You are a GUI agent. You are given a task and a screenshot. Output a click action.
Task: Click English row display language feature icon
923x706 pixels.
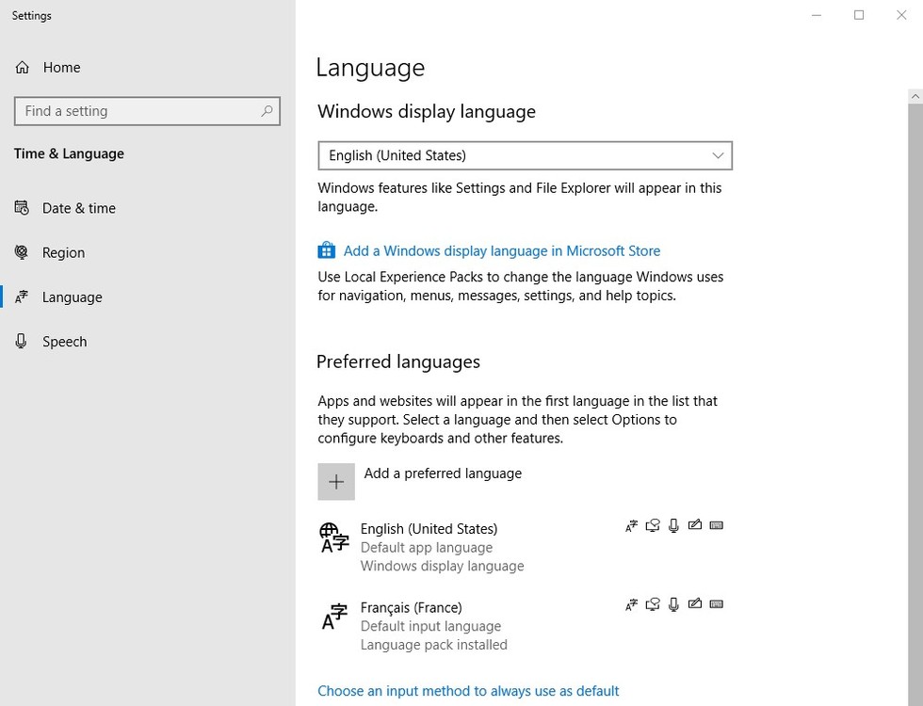632,526
